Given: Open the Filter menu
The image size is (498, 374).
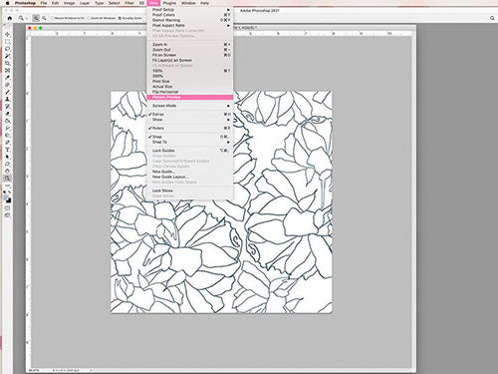Looking at the screenshot, I should coord(129,3).
